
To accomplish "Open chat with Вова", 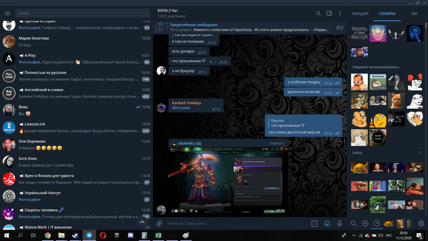I will (x=77, y=110).
